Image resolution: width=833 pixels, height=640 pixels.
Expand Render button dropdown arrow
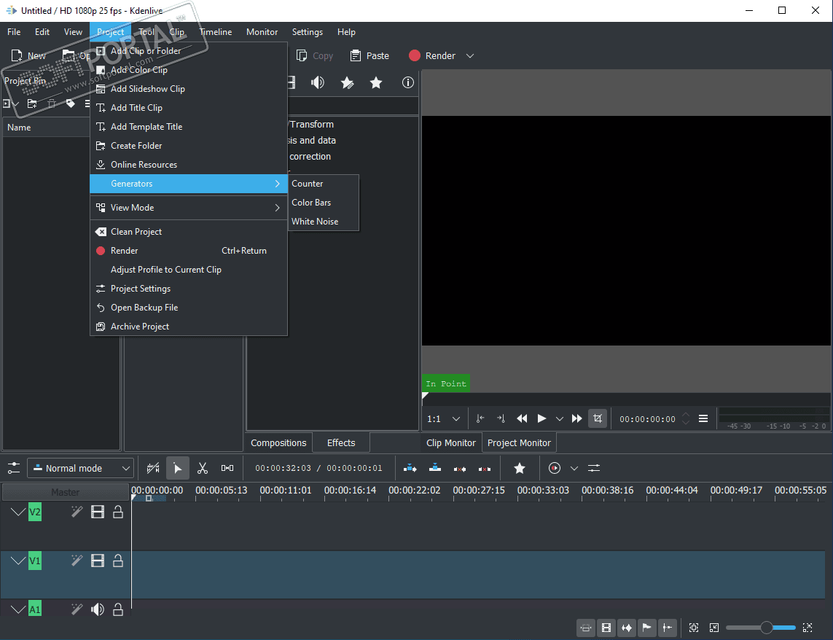(x=469, y=56)
